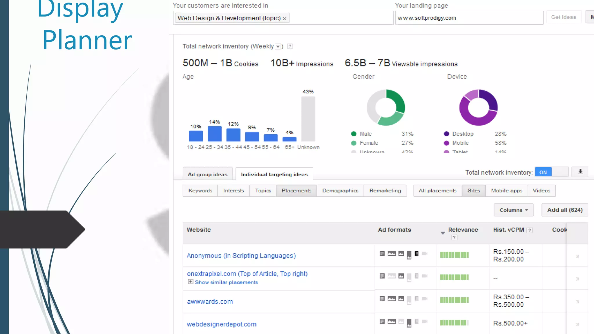Click add arrow for awwwards.com row
594x334 pixels.
pyautogui.click(x=577, y=302)
